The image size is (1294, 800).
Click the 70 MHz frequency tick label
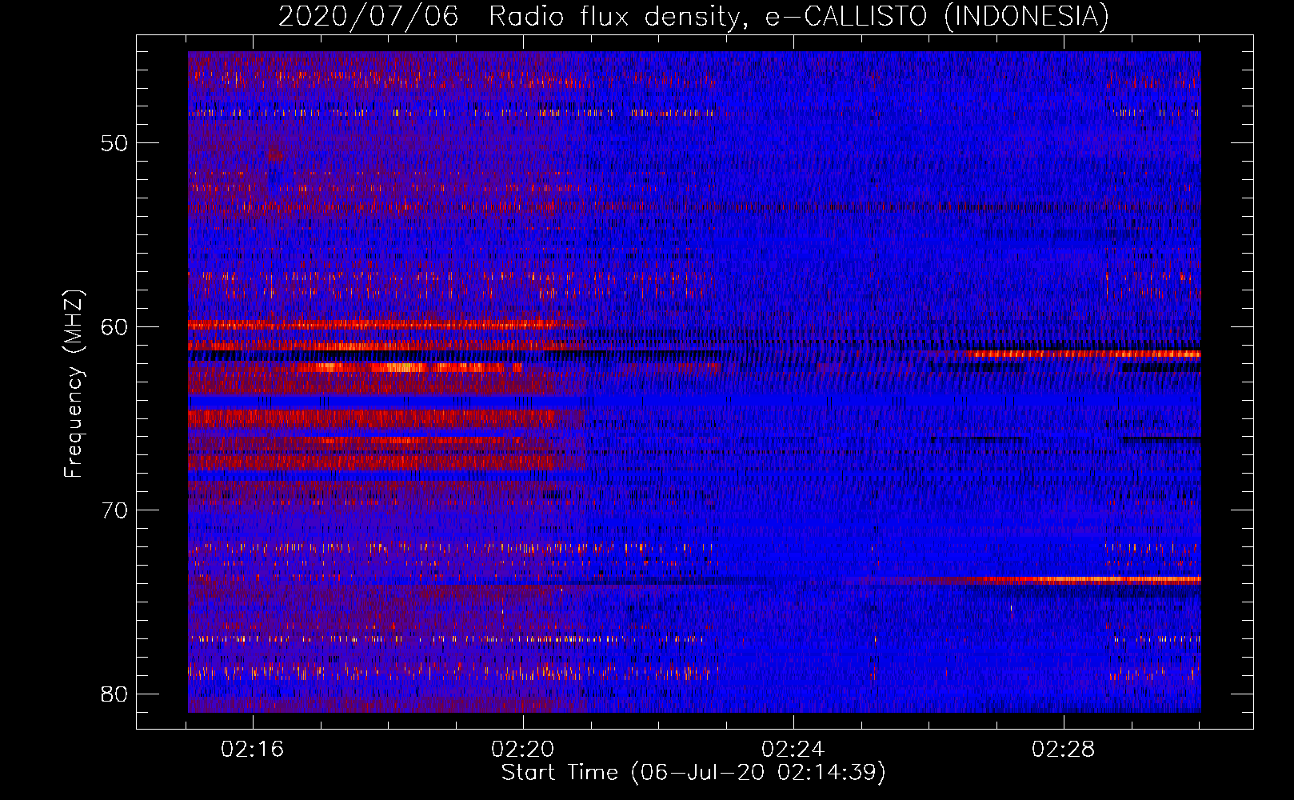[115, 510]
